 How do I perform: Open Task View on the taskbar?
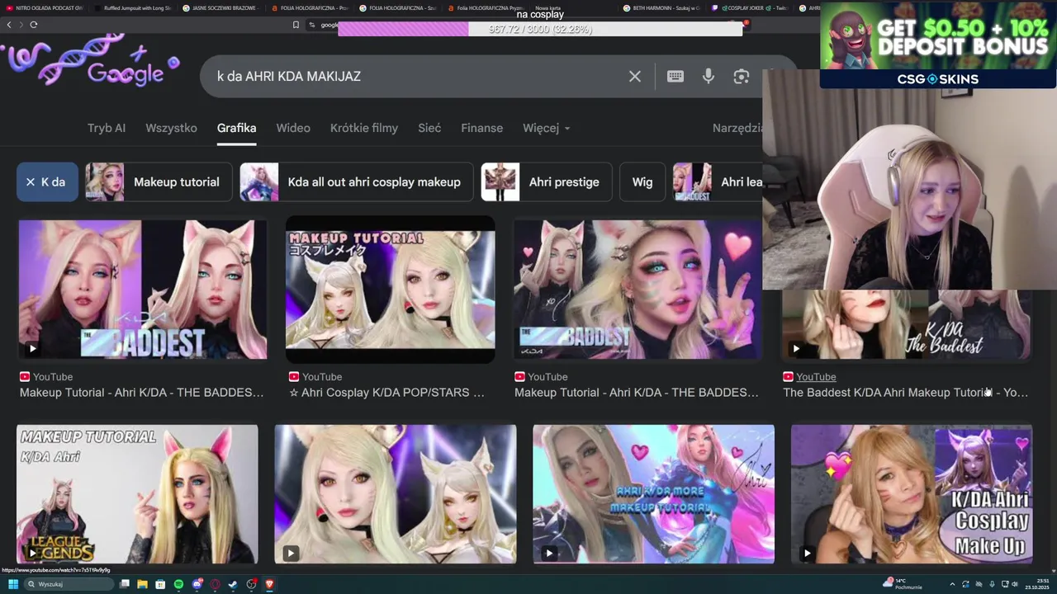click(x=125, y=584)
